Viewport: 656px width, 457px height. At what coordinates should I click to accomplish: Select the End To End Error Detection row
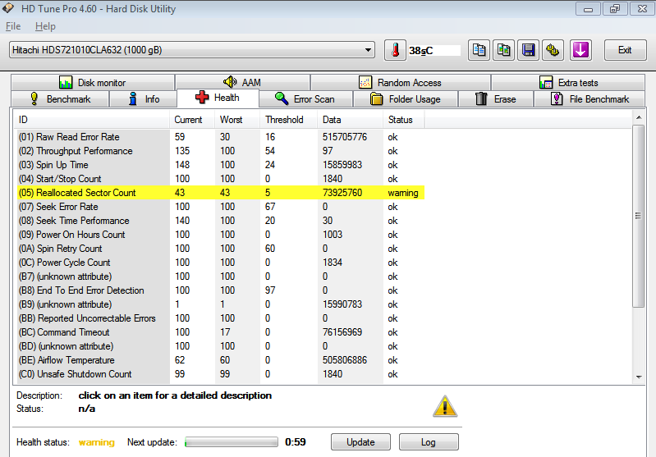pos(221,290)
